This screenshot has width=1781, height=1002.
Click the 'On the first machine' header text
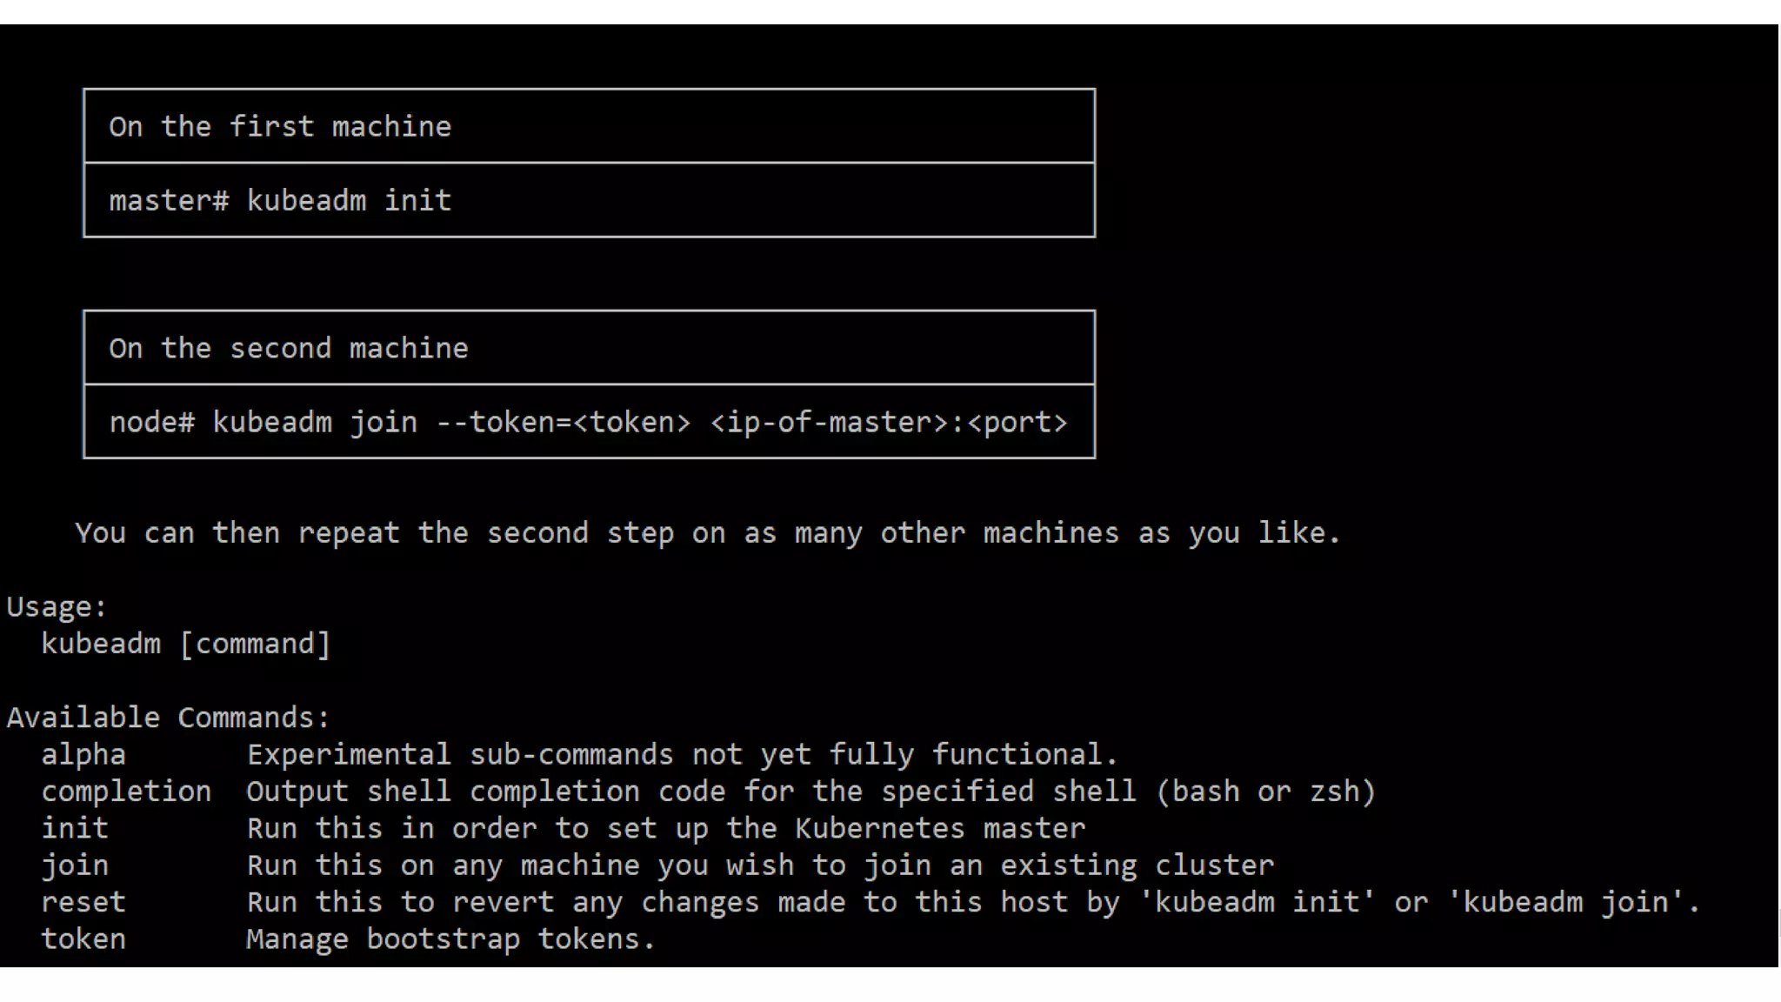click(279, 127)
